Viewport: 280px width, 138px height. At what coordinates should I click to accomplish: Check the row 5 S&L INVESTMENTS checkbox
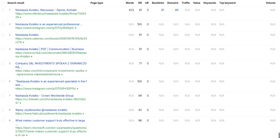[x=3, y=63]
